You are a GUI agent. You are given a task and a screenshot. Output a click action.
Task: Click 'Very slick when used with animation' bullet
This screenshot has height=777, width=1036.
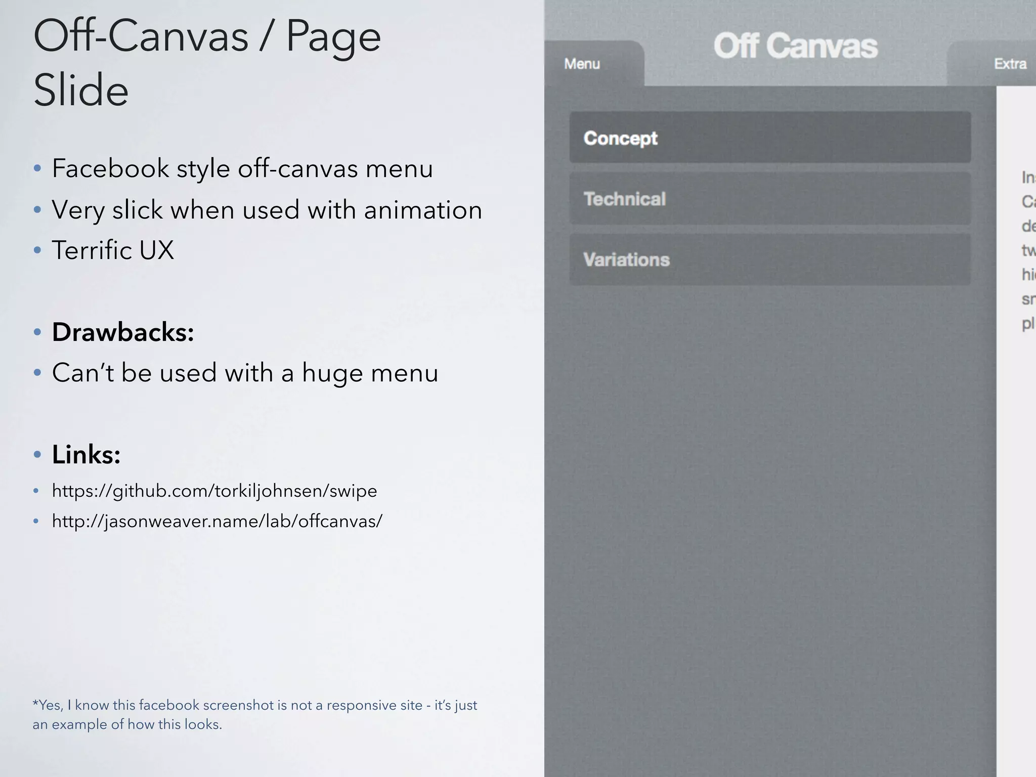(x=267, y=209)
